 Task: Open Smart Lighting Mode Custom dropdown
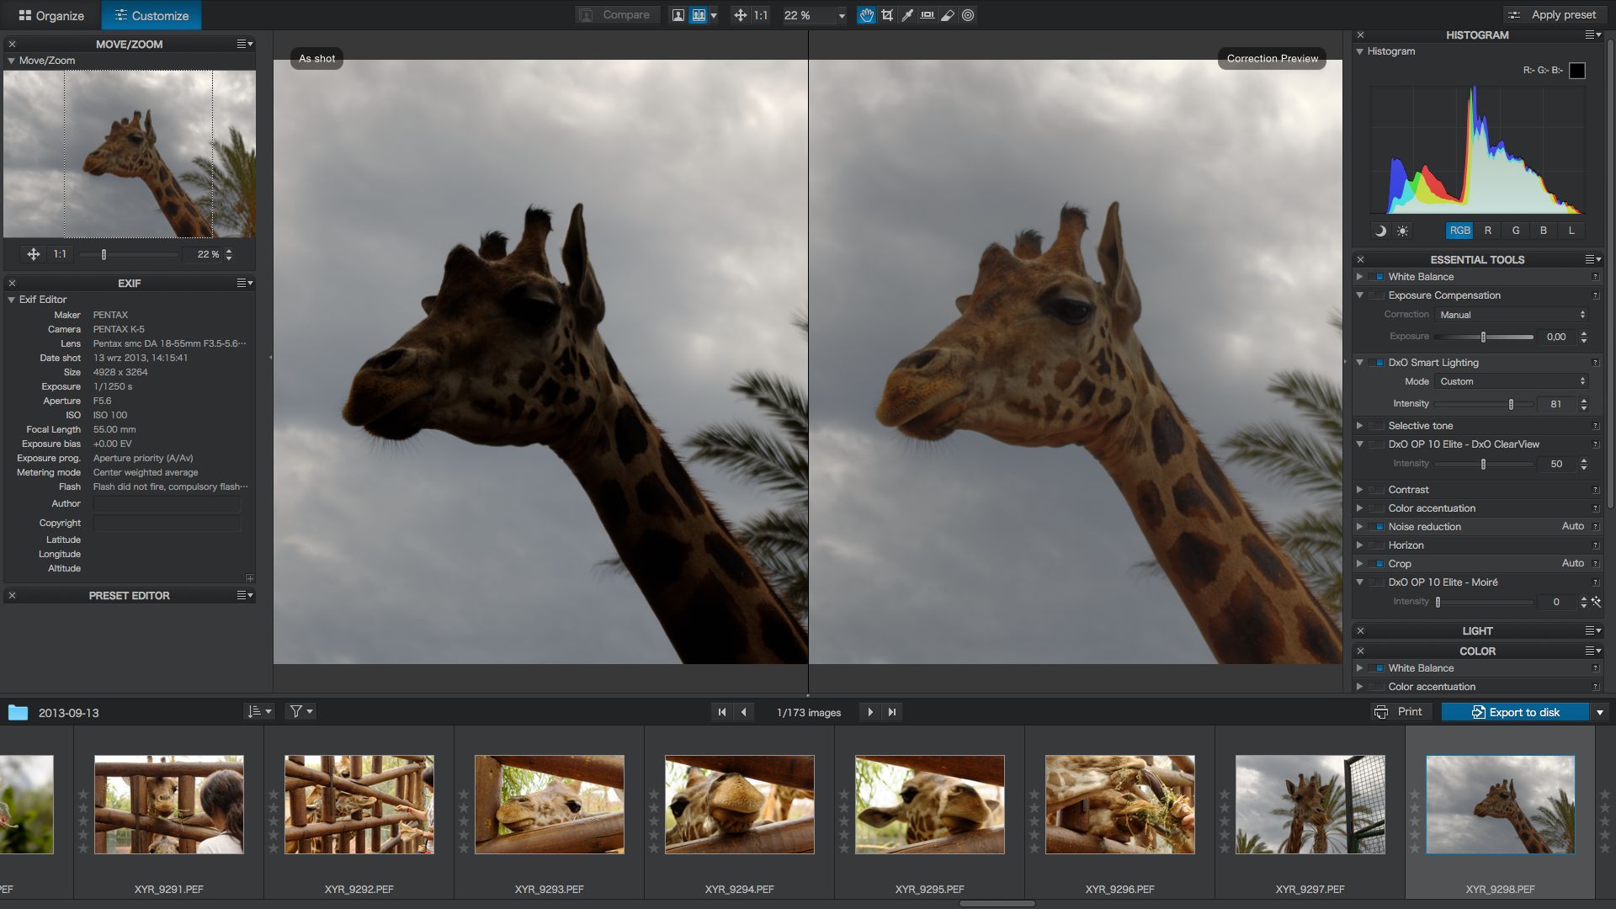pyautogui.click(x=1512, y=381)
